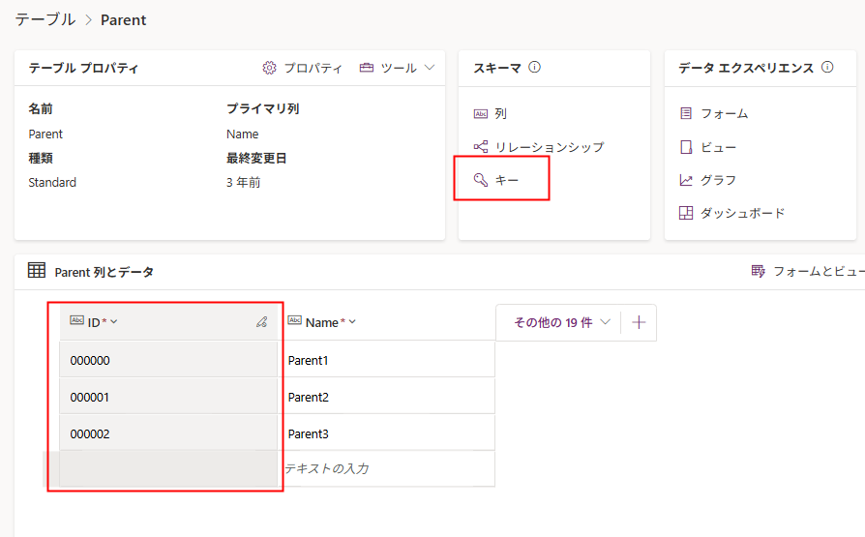This screenshot has height=537, width=865.
Task: Click the info icon beside データ エクスペリエンス
Action: coord(827,68)
